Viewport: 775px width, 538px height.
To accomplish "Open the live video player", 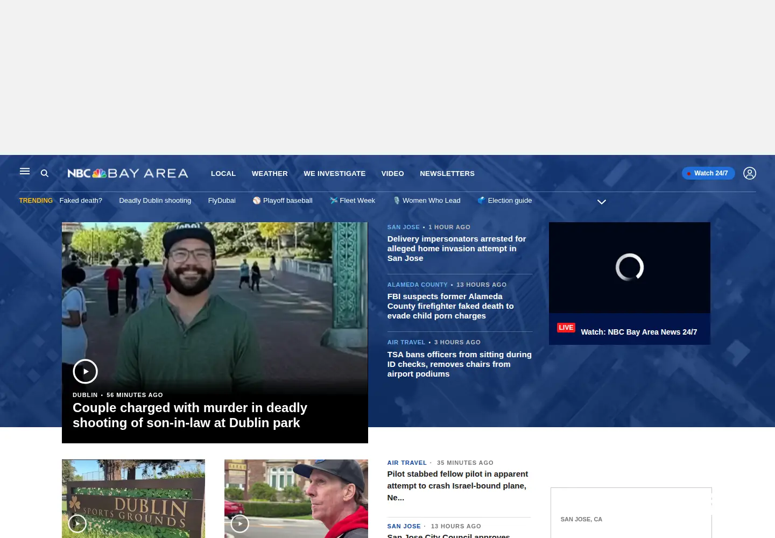I will 630,267.
